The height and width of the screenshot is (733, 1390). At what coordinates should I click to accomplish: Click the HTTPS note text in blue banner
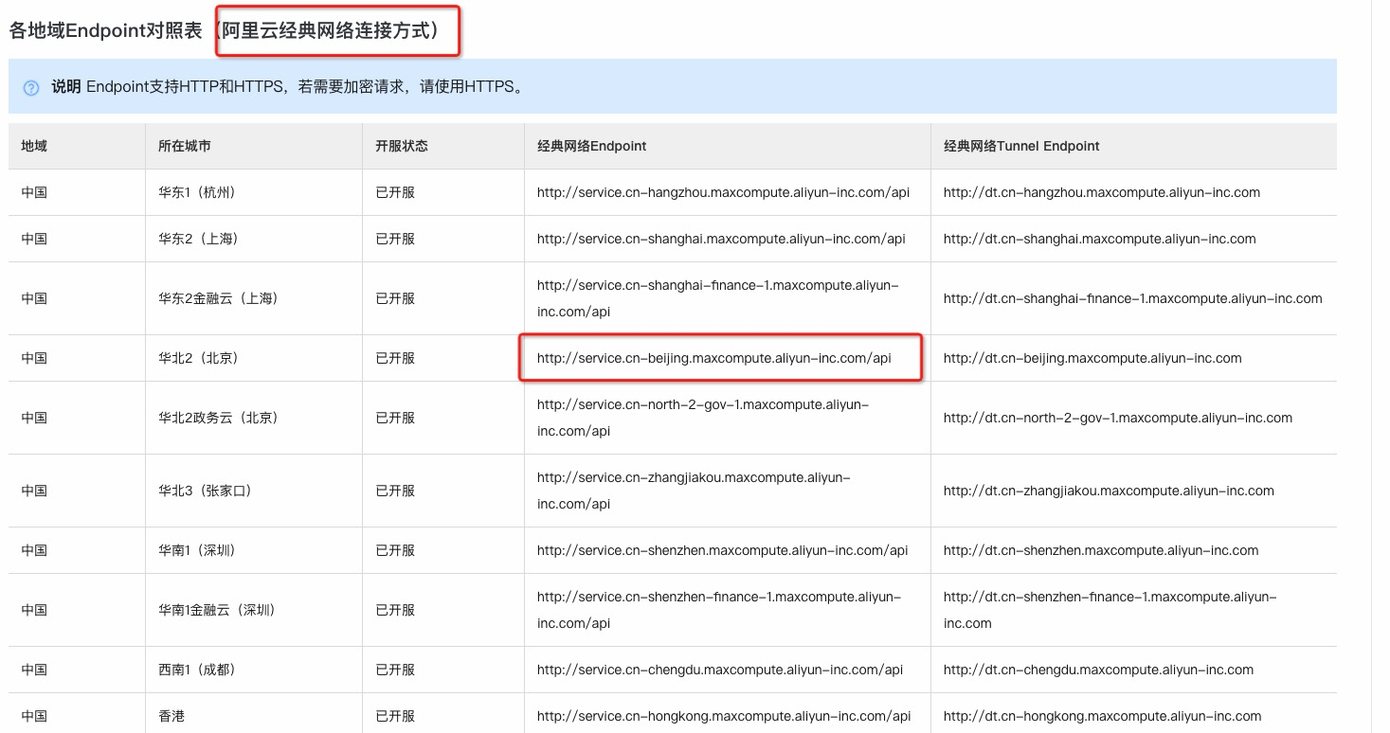click(287, 87)
